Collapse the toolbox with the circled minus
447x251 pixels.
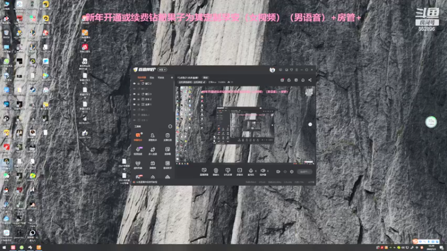pyautogui.click(x=170, y=127)
